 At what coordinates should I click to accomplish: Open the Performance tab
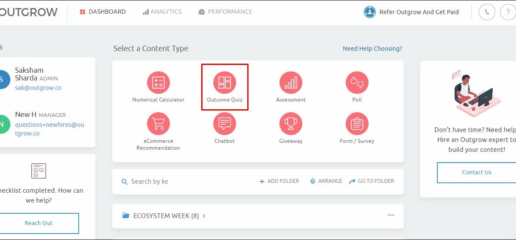pos(225,12)
